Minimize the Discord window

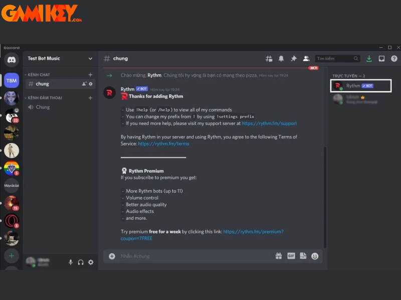coord(381,47)
